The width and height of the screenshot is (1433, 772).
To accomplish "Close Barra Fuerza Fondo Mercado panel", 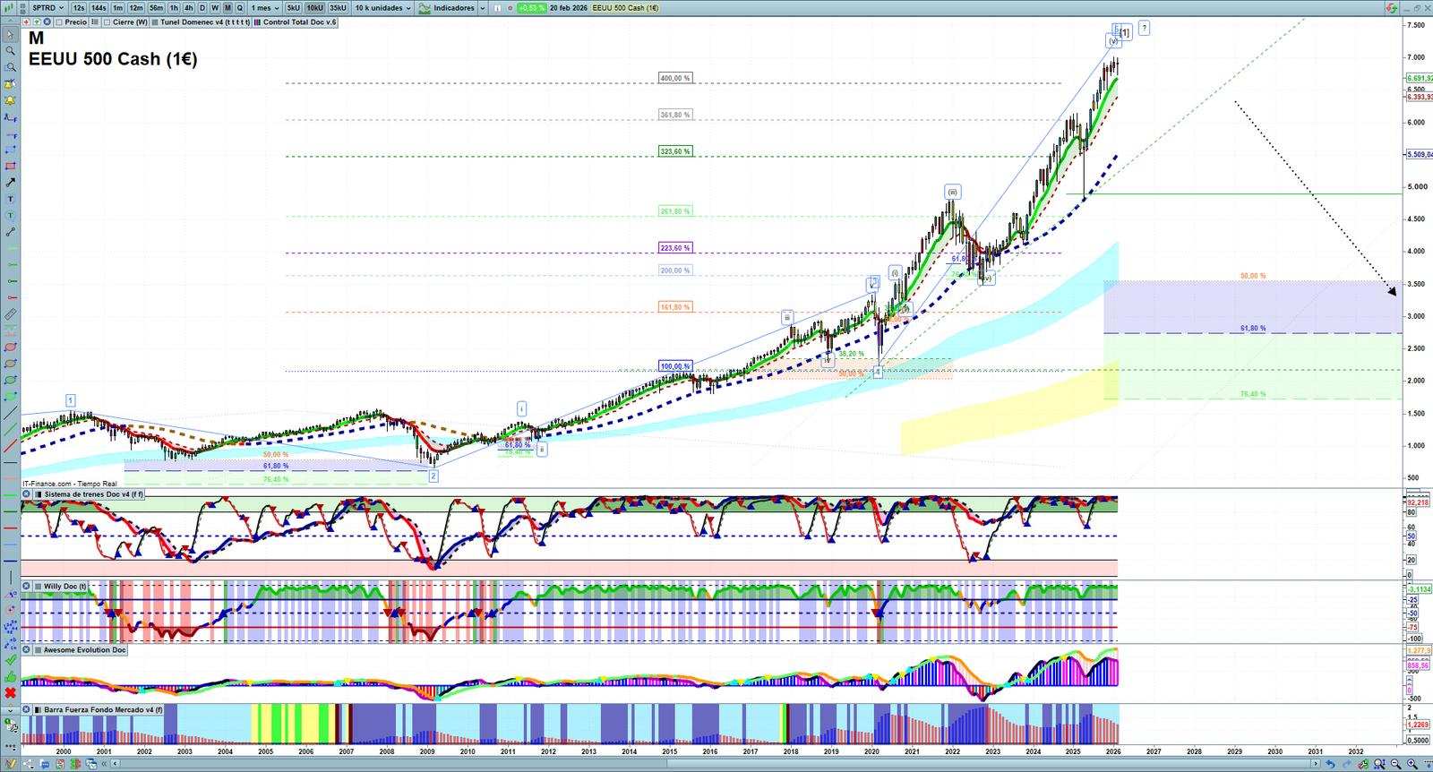I will click(27, 710).
